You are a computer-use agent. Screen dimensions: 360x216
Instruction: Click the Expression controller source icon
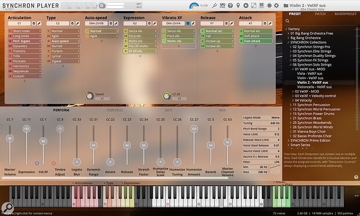[149, 23]
